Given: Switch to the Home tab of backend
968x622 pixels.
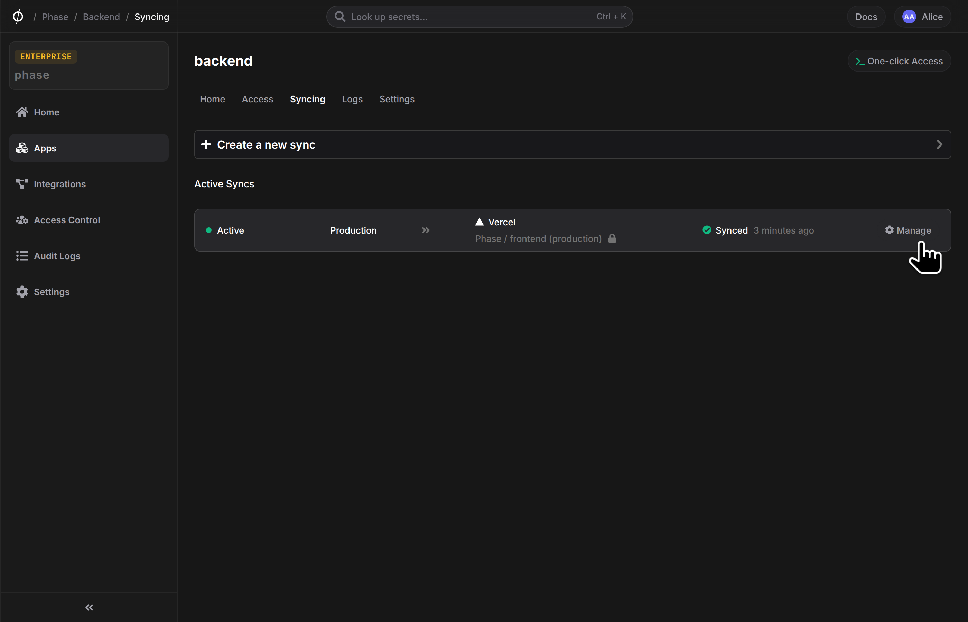Looking at the screenshot, I should (213, 99).
